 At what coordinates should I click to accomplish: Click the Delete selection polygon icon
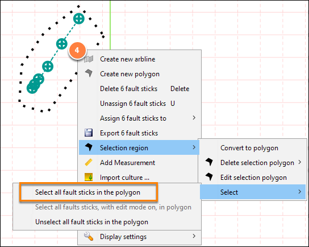tap(209, 162)
